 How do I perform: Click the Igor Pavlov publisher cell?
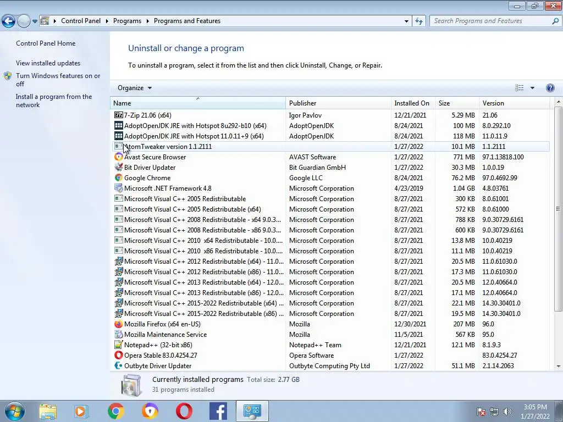(305, 115)
